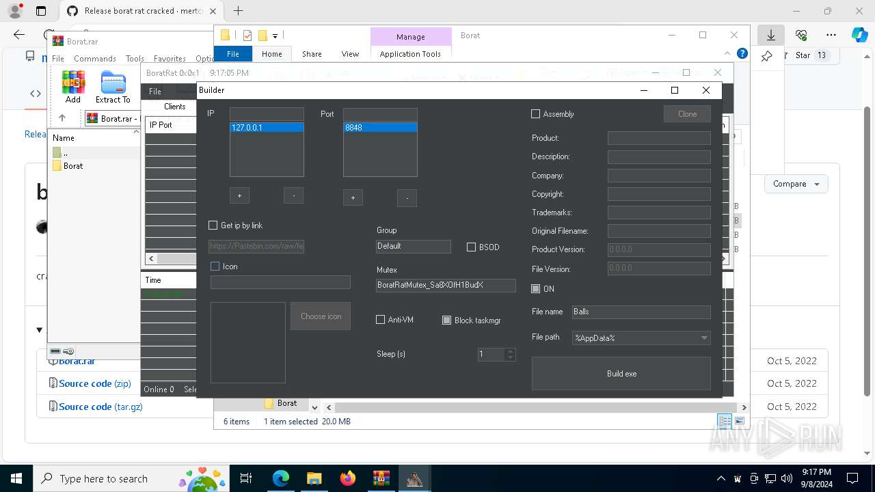Show hidden system tray icons

click(x=721, y=478)
